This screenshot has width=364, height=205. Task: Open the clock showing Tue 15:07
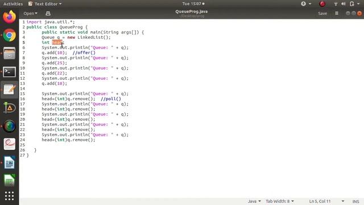(x=193, y=4)
